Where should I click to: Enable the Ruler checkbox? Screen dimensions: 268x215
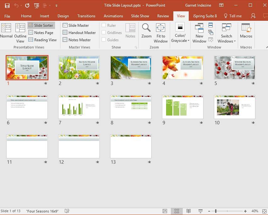(104, 25)
